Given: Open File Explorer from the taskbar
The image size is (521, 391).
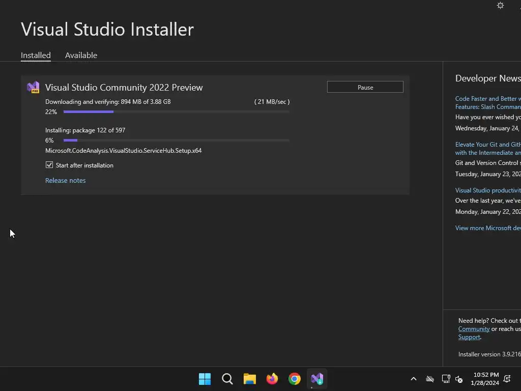Looking at the screenshot, I should click(249, 379).
